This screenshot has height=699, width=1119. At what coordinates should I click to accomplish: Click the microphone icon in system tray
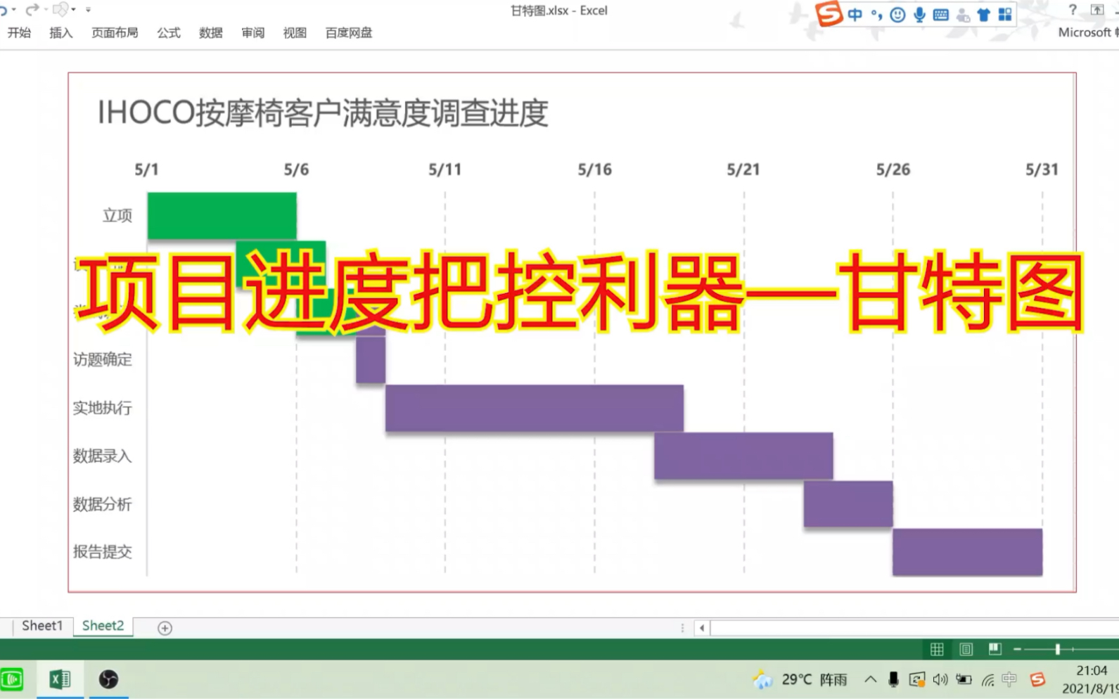click(x=893, y=679)
